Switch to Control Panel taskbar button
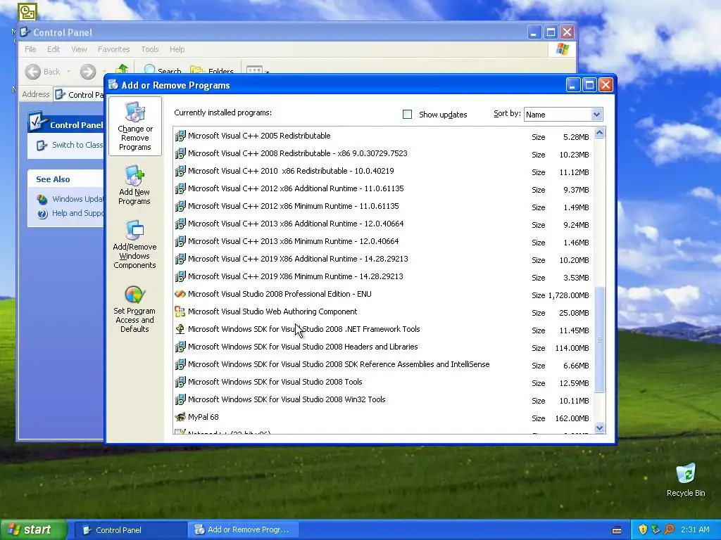Screen dimensions: 721x540 (130, 530)
